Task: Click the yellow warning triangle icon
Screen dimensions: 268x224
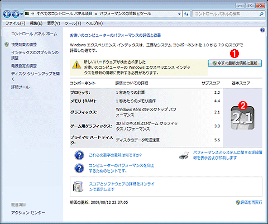Action: 76,65
